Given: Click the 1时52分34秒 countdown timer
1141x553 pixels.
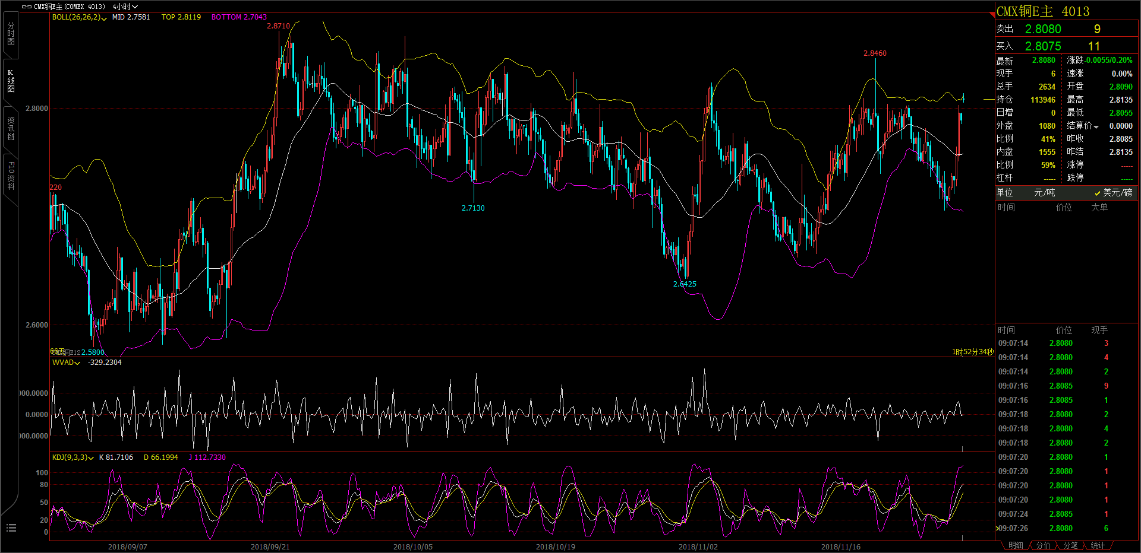Looking at the screenshot, I should (973, 352).
